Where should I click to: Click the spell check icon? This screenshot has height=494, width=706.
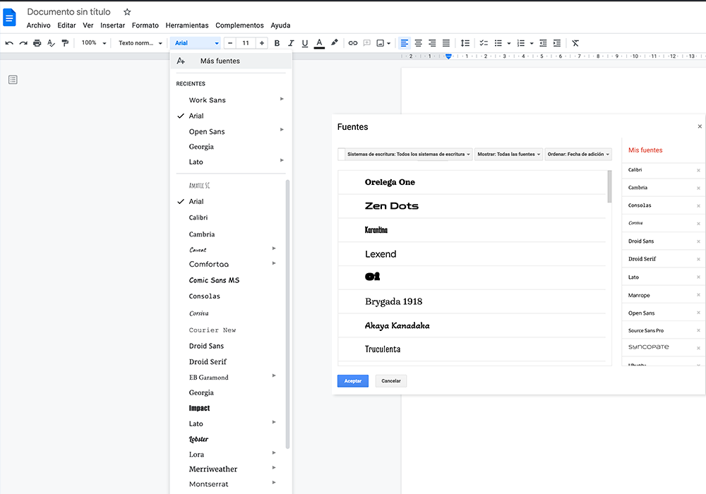[51, 43]
